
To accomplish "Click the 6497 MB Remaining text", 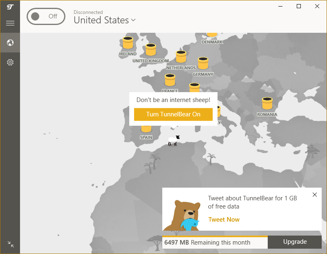I will point(207,243).
